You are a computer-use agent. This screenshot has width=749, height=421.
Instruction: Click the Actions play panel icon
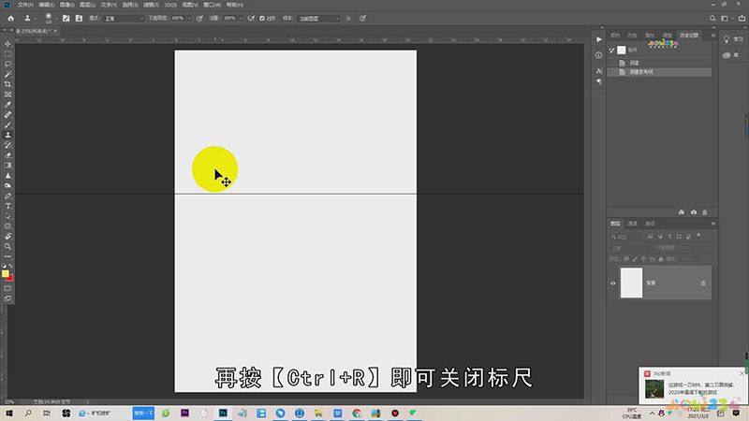(599, 39)
